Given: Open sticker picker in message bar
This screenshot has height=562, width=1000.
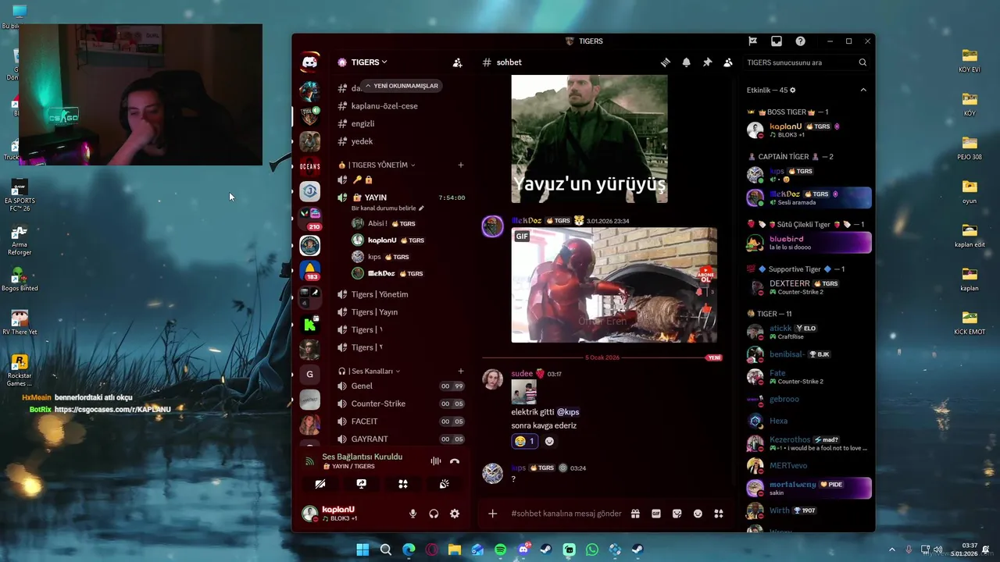Looking at the screenshot, I should (x=677, y=514).
